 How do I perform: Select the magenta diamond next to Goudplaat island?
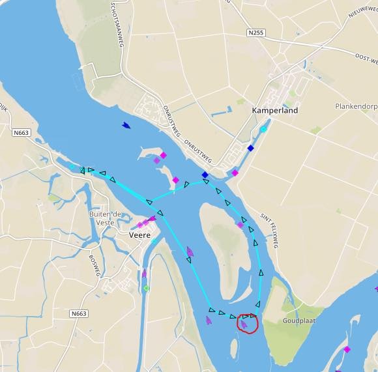pyautogui.click(x=347, y=349)
